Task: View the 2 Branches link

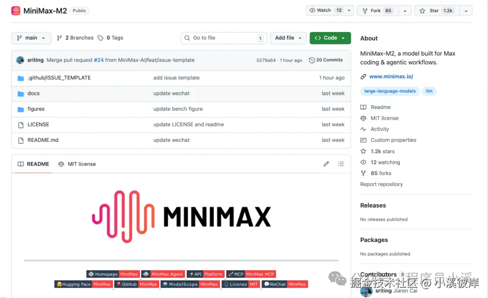Action: click(75, 37)
